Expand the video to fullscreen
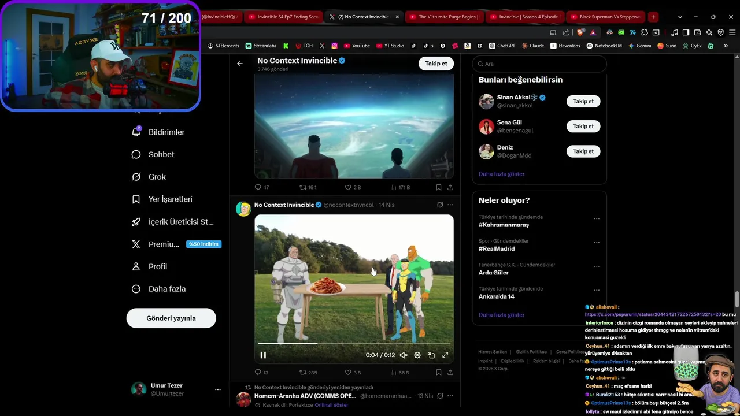 point(445,355)
